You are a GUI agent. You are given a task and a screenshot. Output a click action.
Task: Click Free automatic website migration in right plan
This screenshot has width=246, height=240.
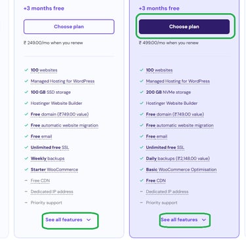tap(180, 125)
